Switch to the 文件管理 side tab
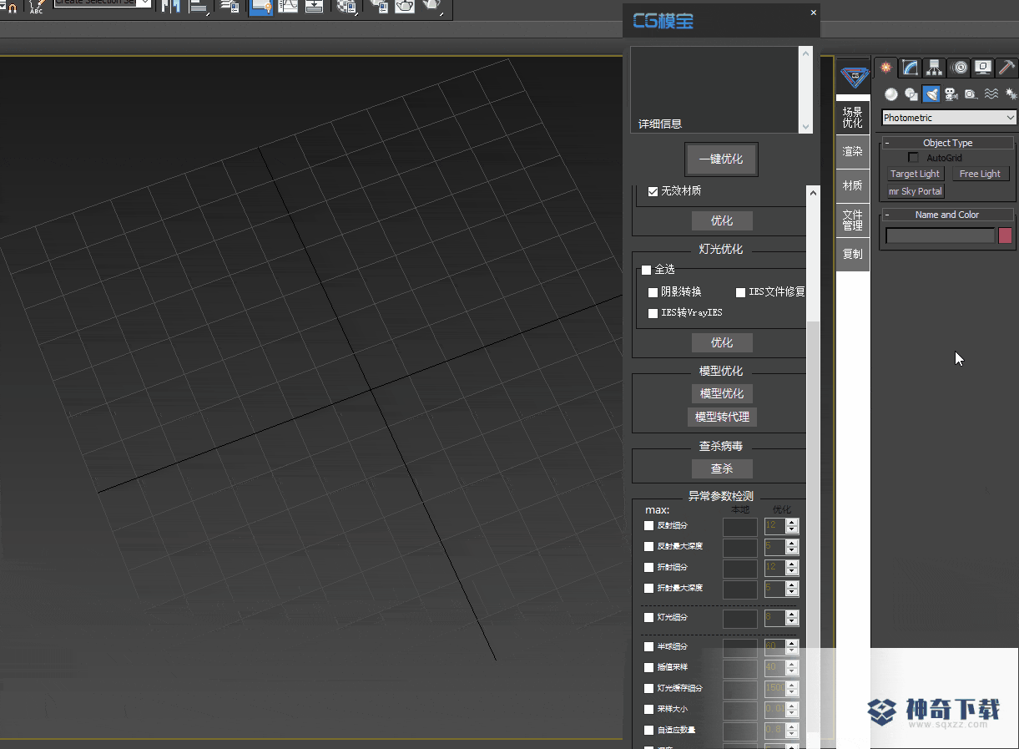1019x749 pixels. click(852, 220)
